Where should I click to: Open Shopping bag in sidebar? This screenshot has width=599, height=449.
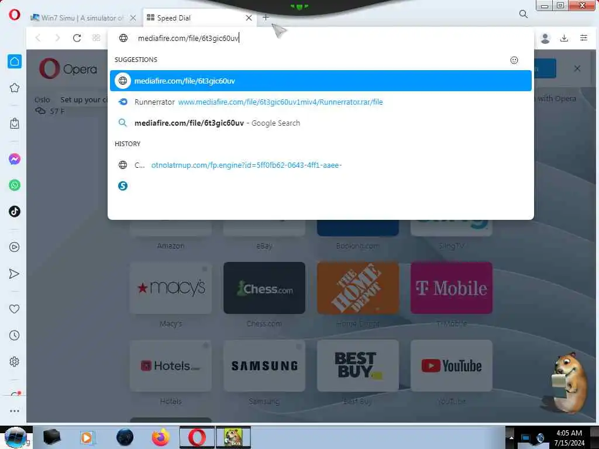coord(15,123)
